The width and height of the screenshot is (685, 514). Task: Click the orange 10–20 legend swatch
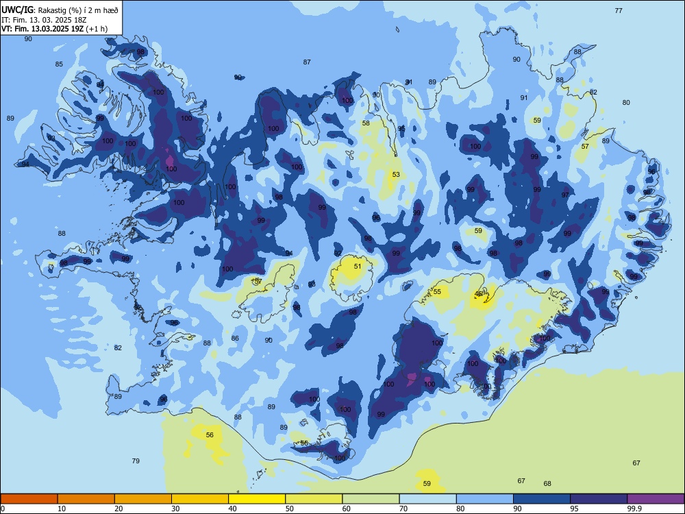tap(86, 499)
